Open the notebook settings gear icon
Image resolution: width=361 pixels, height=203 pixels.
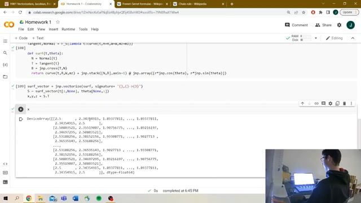pyautogui.click(x=340, y=25)
